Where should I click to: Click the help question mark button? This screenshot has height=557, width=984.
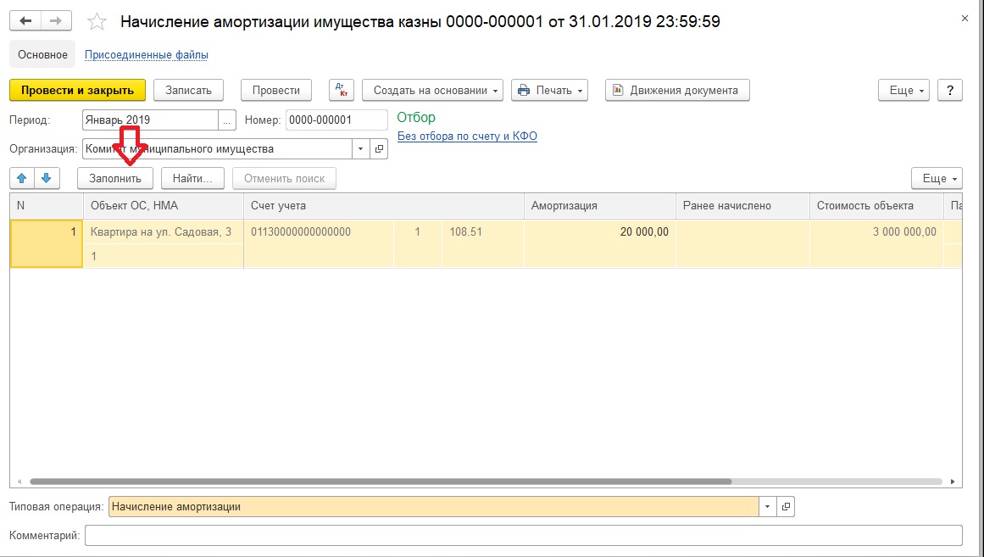click(x=950, y=90)
